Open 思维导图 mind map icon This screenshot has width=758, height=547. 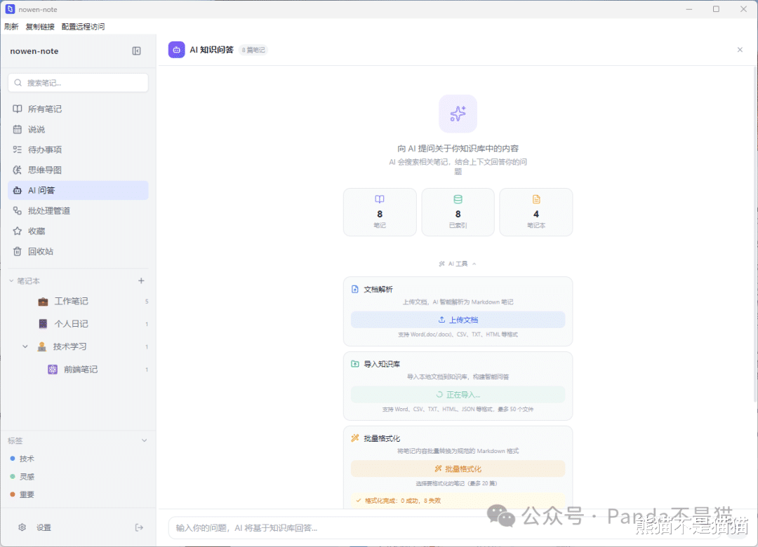point(18,170)
